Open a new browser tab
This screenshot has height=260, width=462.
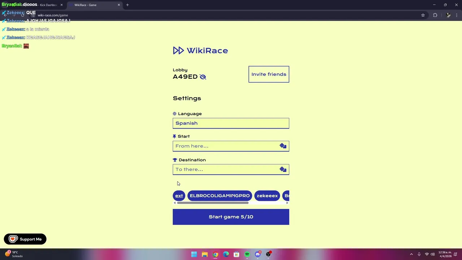(x=127, y=5)
